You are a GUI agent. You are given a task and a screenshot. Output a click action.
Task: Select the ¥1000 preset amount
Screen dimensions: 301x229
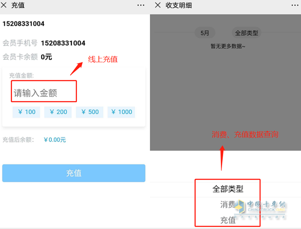[121, 112]
